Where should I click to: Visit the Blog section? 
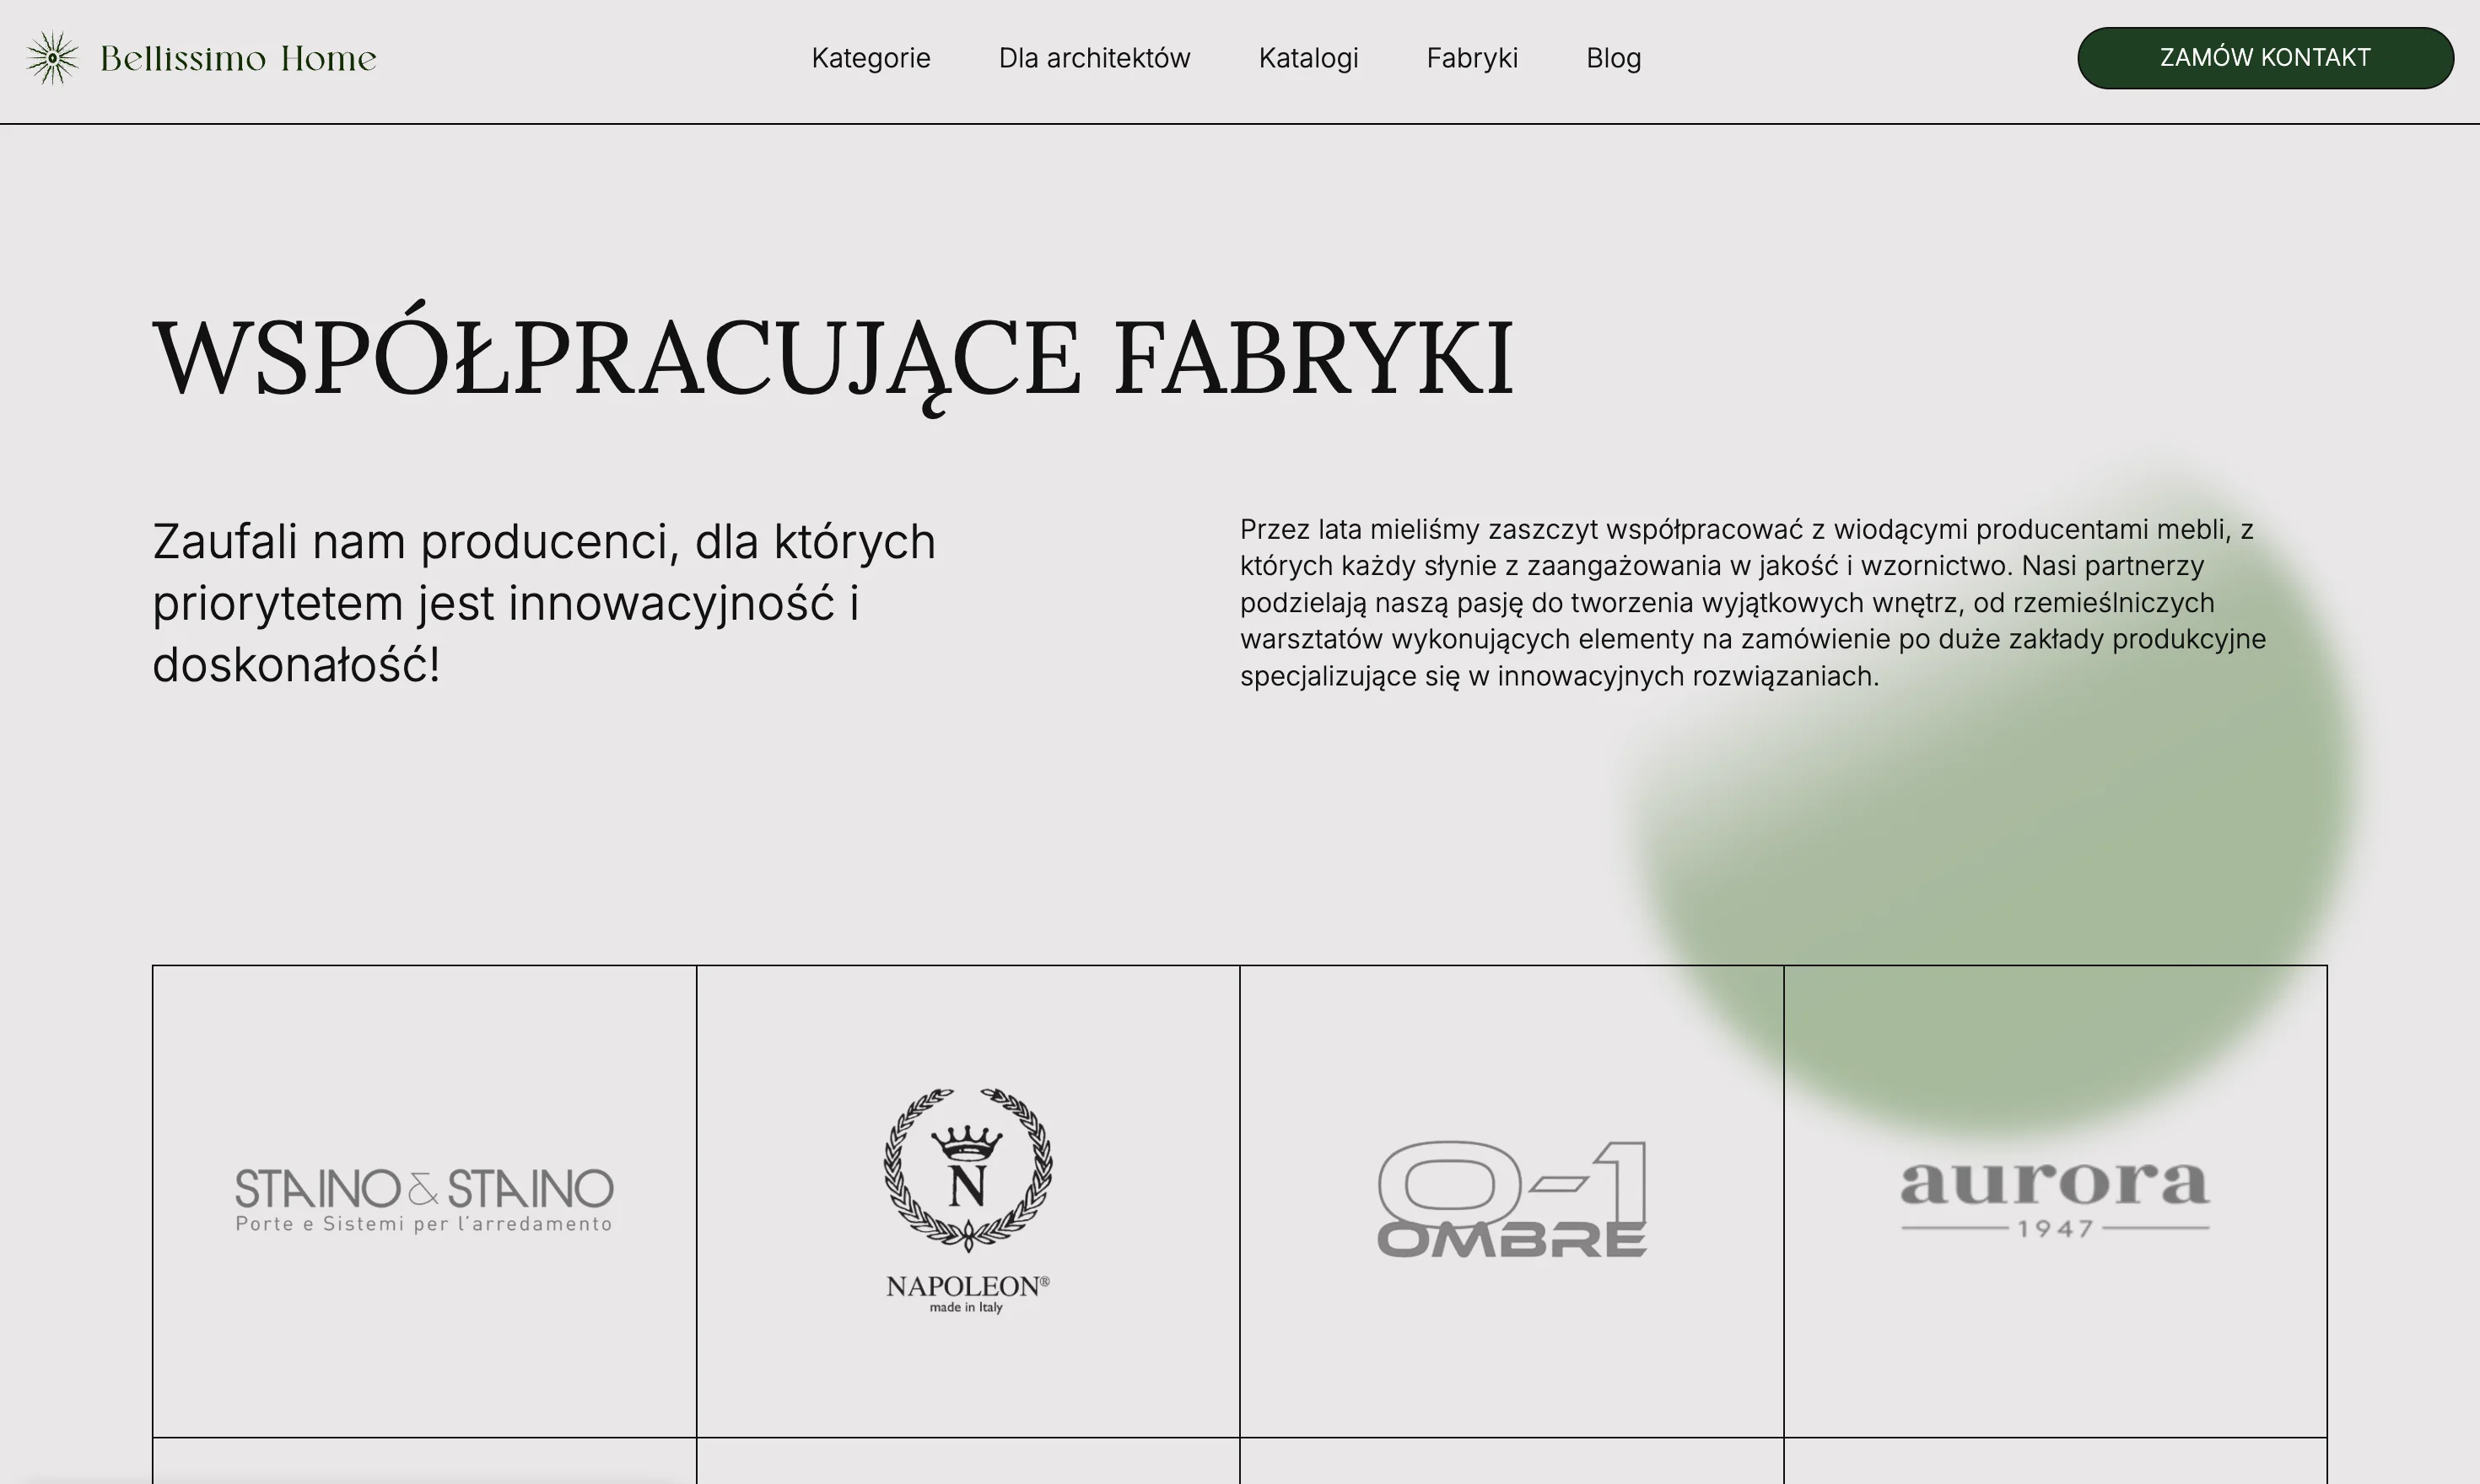point(1614,58)
